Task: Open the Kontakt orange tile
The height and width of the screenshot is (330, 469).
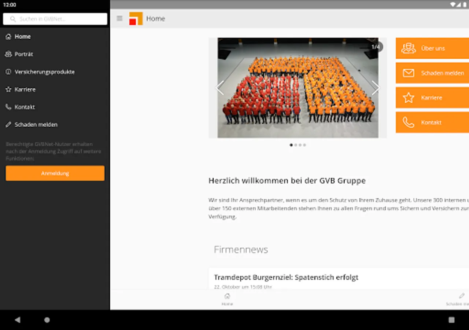Action: click(x=432, y=122)
